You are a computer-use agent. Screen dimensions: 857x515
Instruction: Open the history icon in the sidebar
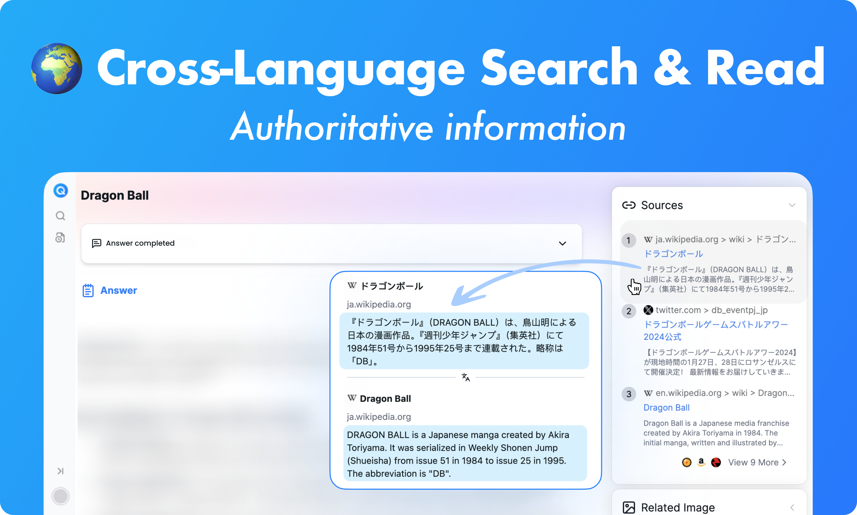click(x=60, y=238)
